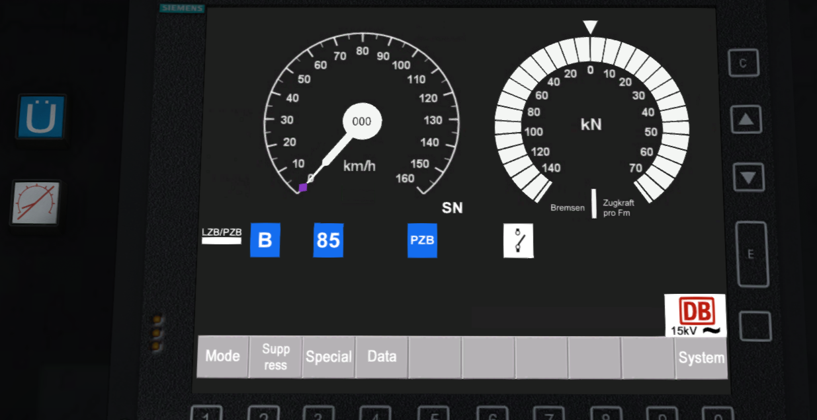Click the blue PZB indicator

[422, 240]
